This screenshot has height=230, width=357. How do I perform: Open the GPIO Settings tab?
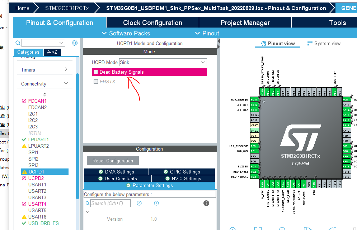coord(182,172)
